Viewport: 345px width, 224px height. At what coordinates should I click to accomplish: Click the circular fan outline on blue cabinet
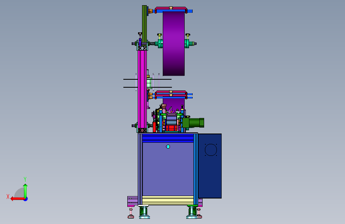pyautogui.click(x=211, y=150)
